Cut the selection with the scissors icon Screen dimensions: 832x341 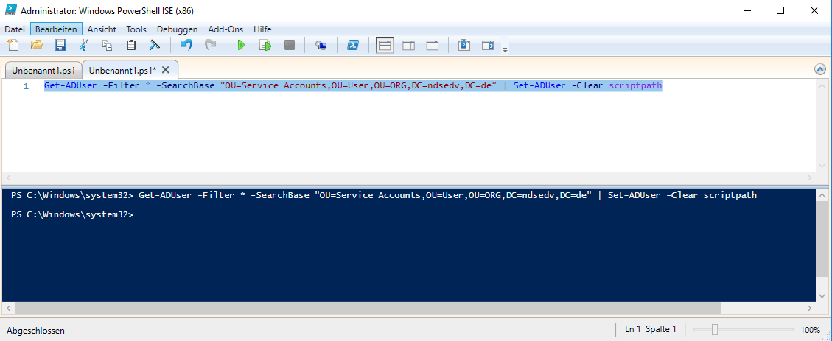[x=83, y=46]
